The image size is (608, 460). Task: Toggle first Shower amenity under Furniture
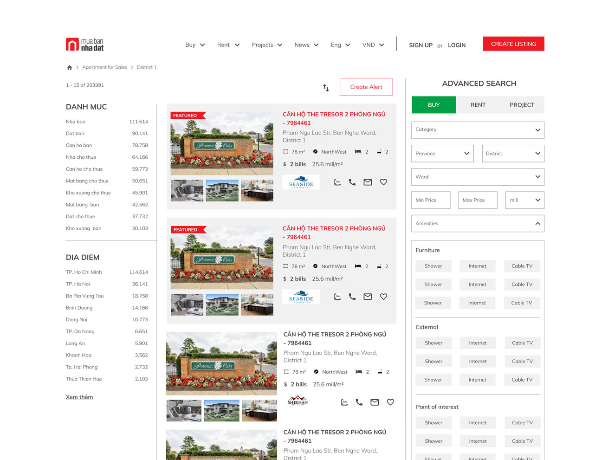[x=433, y=266]
